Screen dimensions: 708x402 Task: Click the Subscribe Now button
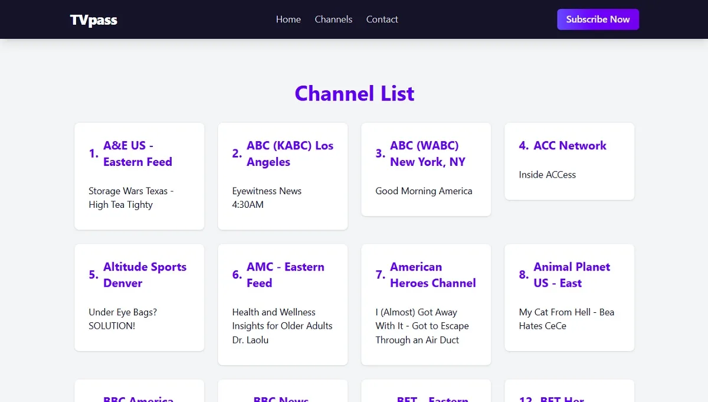598,19
